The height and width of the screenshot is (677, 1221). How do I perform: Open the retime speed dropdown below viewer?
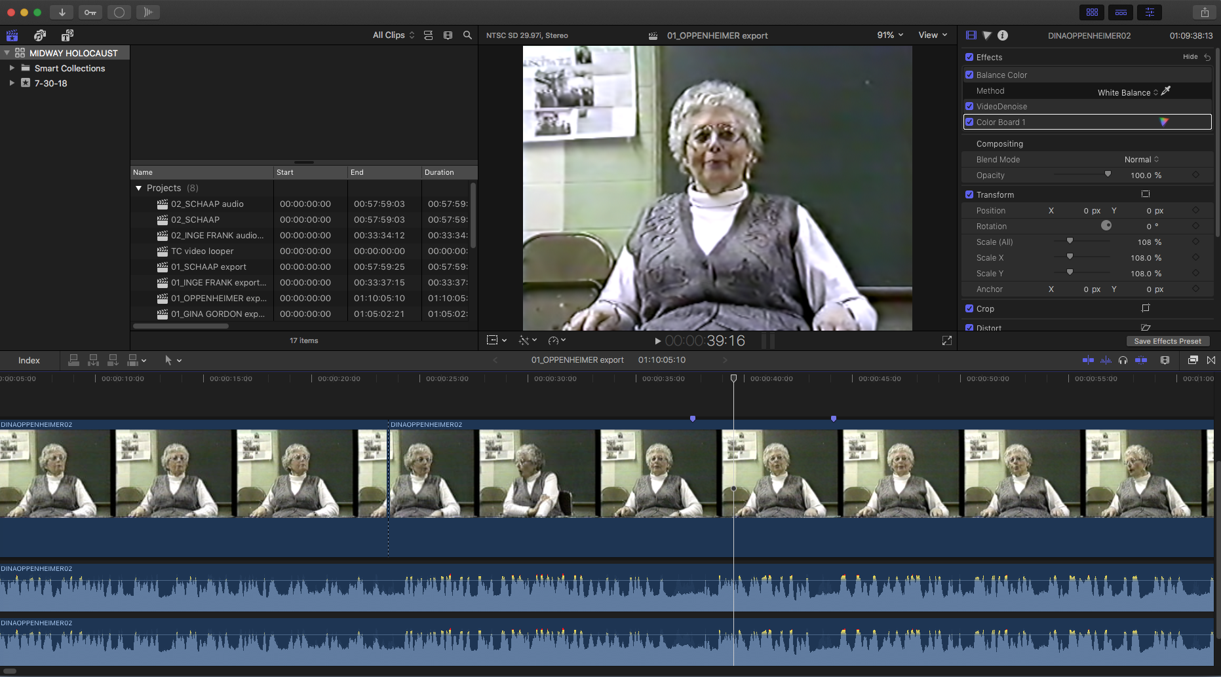(x=556, y=340)
